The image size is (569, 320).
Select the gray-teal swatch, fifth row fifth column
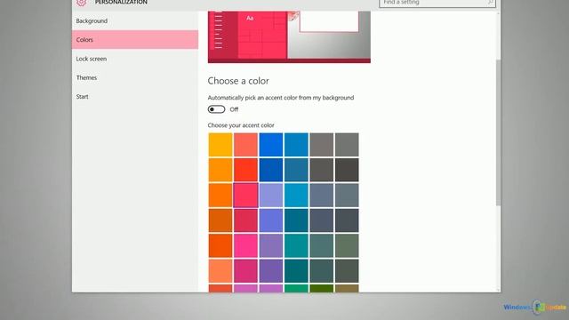tap(322, 245)
